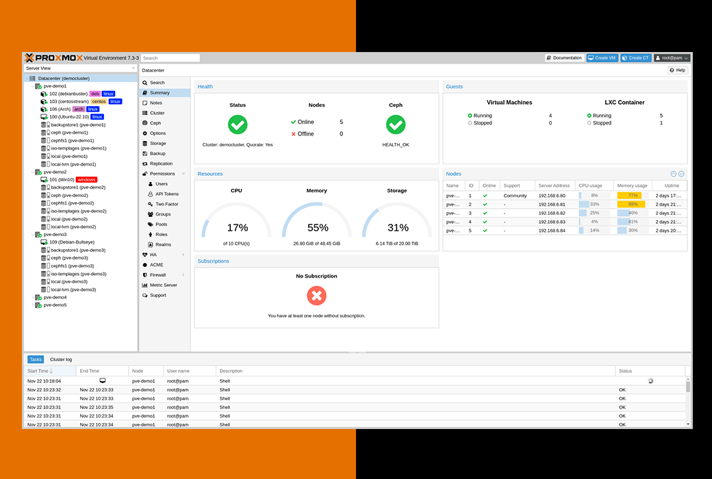The width and height of the screenshot is (712, 479).
Task: Click the Create CT button
Action: (636, 58)
